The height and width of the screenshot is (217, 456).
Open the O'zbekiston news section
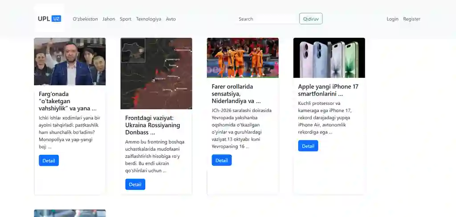point(85,19)
